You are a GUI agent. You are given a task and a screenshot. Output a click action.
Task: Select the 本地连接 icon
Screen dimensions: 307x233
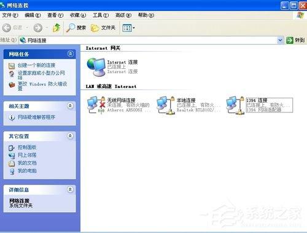pos(166,105)
